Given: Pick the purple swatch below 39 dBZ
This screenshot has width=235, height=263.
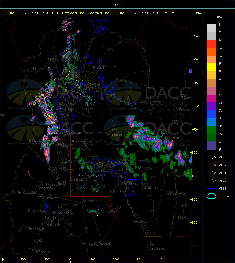Looking at the screenshot, I should 211,106.
